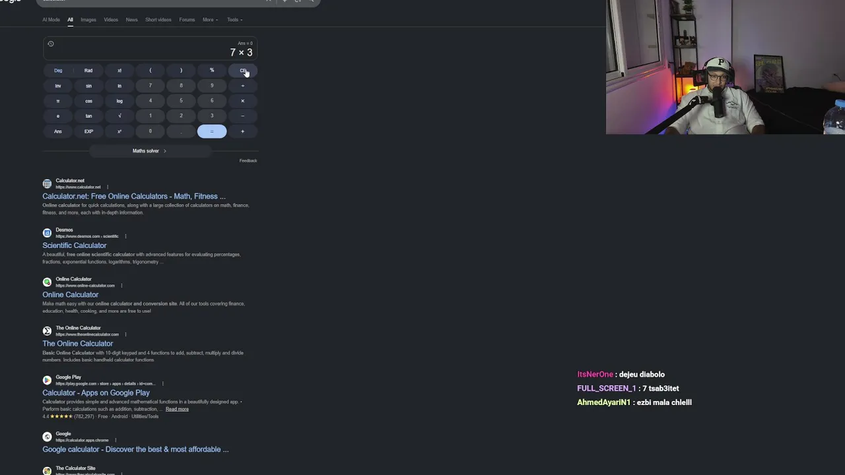Toggle the Inv inverse functions key
845x475 pixels.
click(x=58, y=86)
